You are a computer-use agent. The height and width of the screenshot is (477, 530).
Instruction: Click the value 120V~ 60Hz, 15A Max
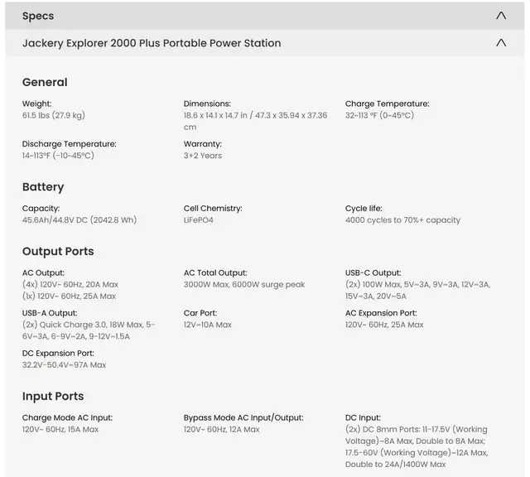(x=60, y=429)
